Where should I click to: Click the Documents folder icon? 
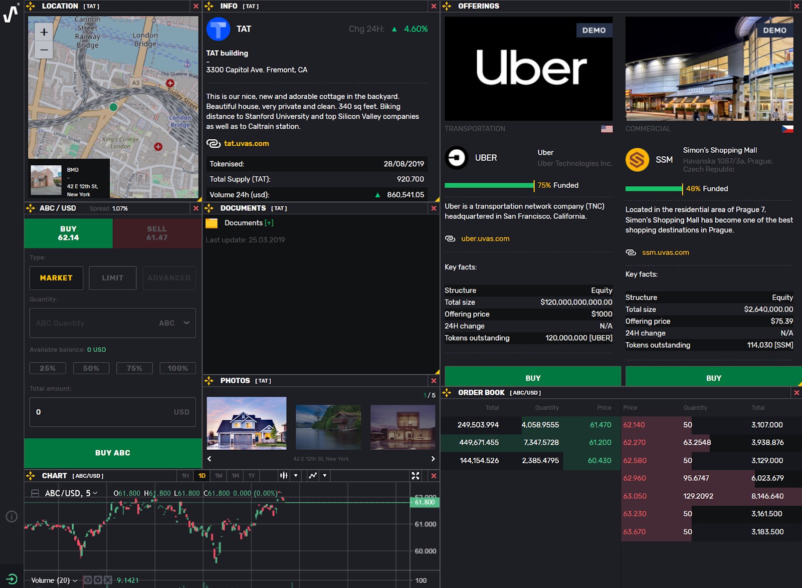click(212, 223)
